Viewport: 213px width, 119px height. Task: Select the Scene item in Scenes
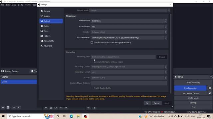coord(19,82)
